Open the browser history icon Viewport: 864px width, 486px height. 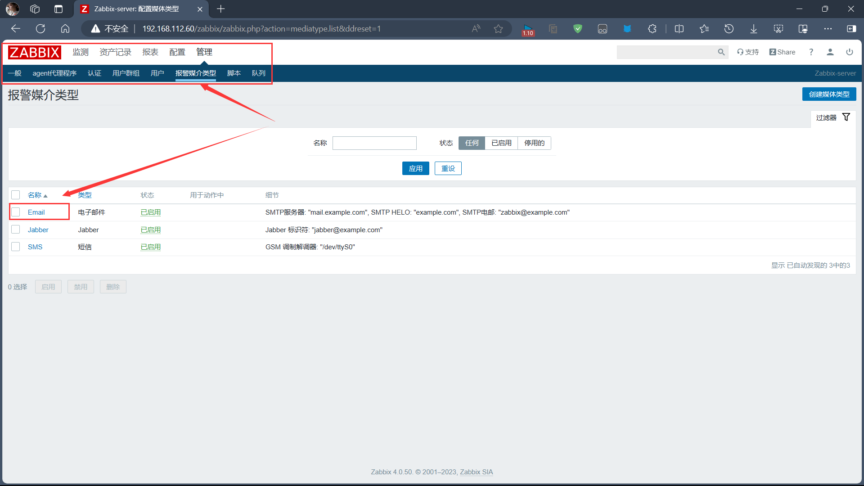(x=729, y=29)
